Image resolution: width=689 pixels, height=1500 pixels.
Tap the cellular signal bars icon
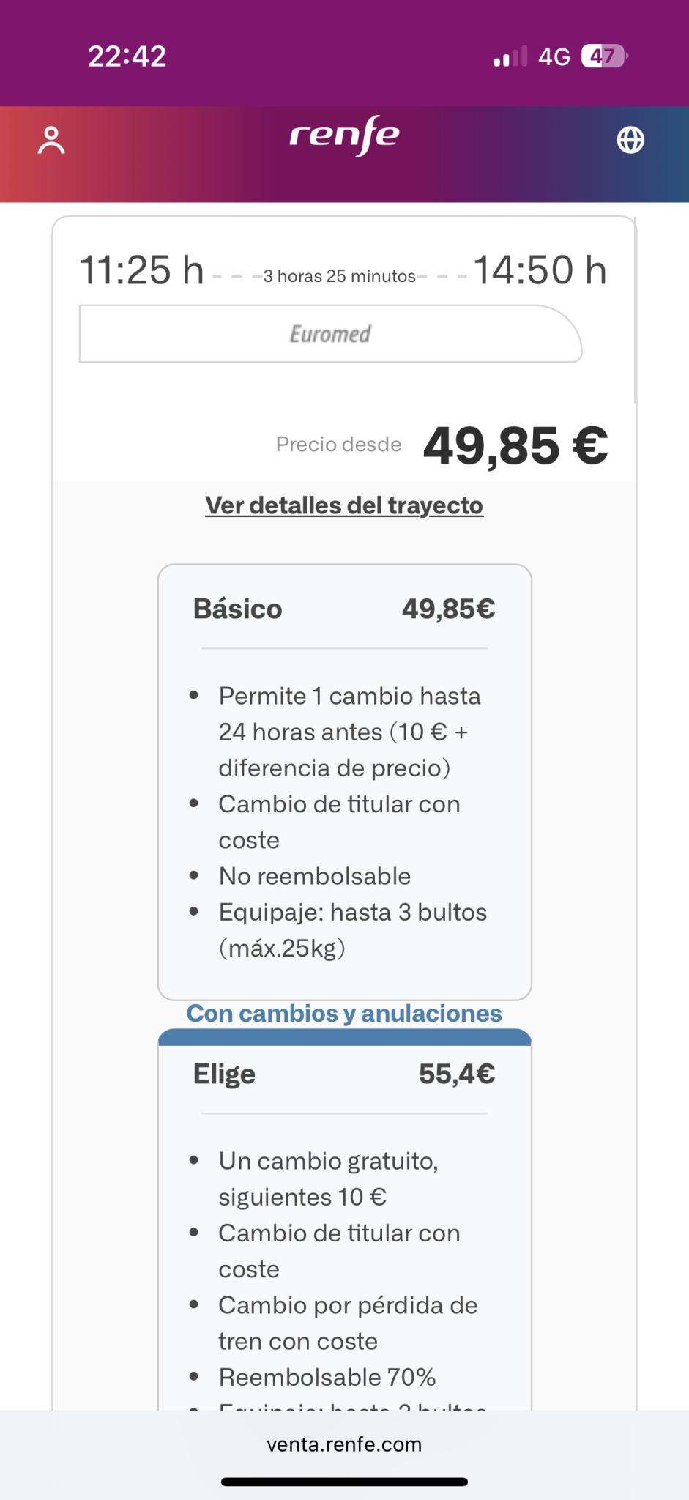510,57
